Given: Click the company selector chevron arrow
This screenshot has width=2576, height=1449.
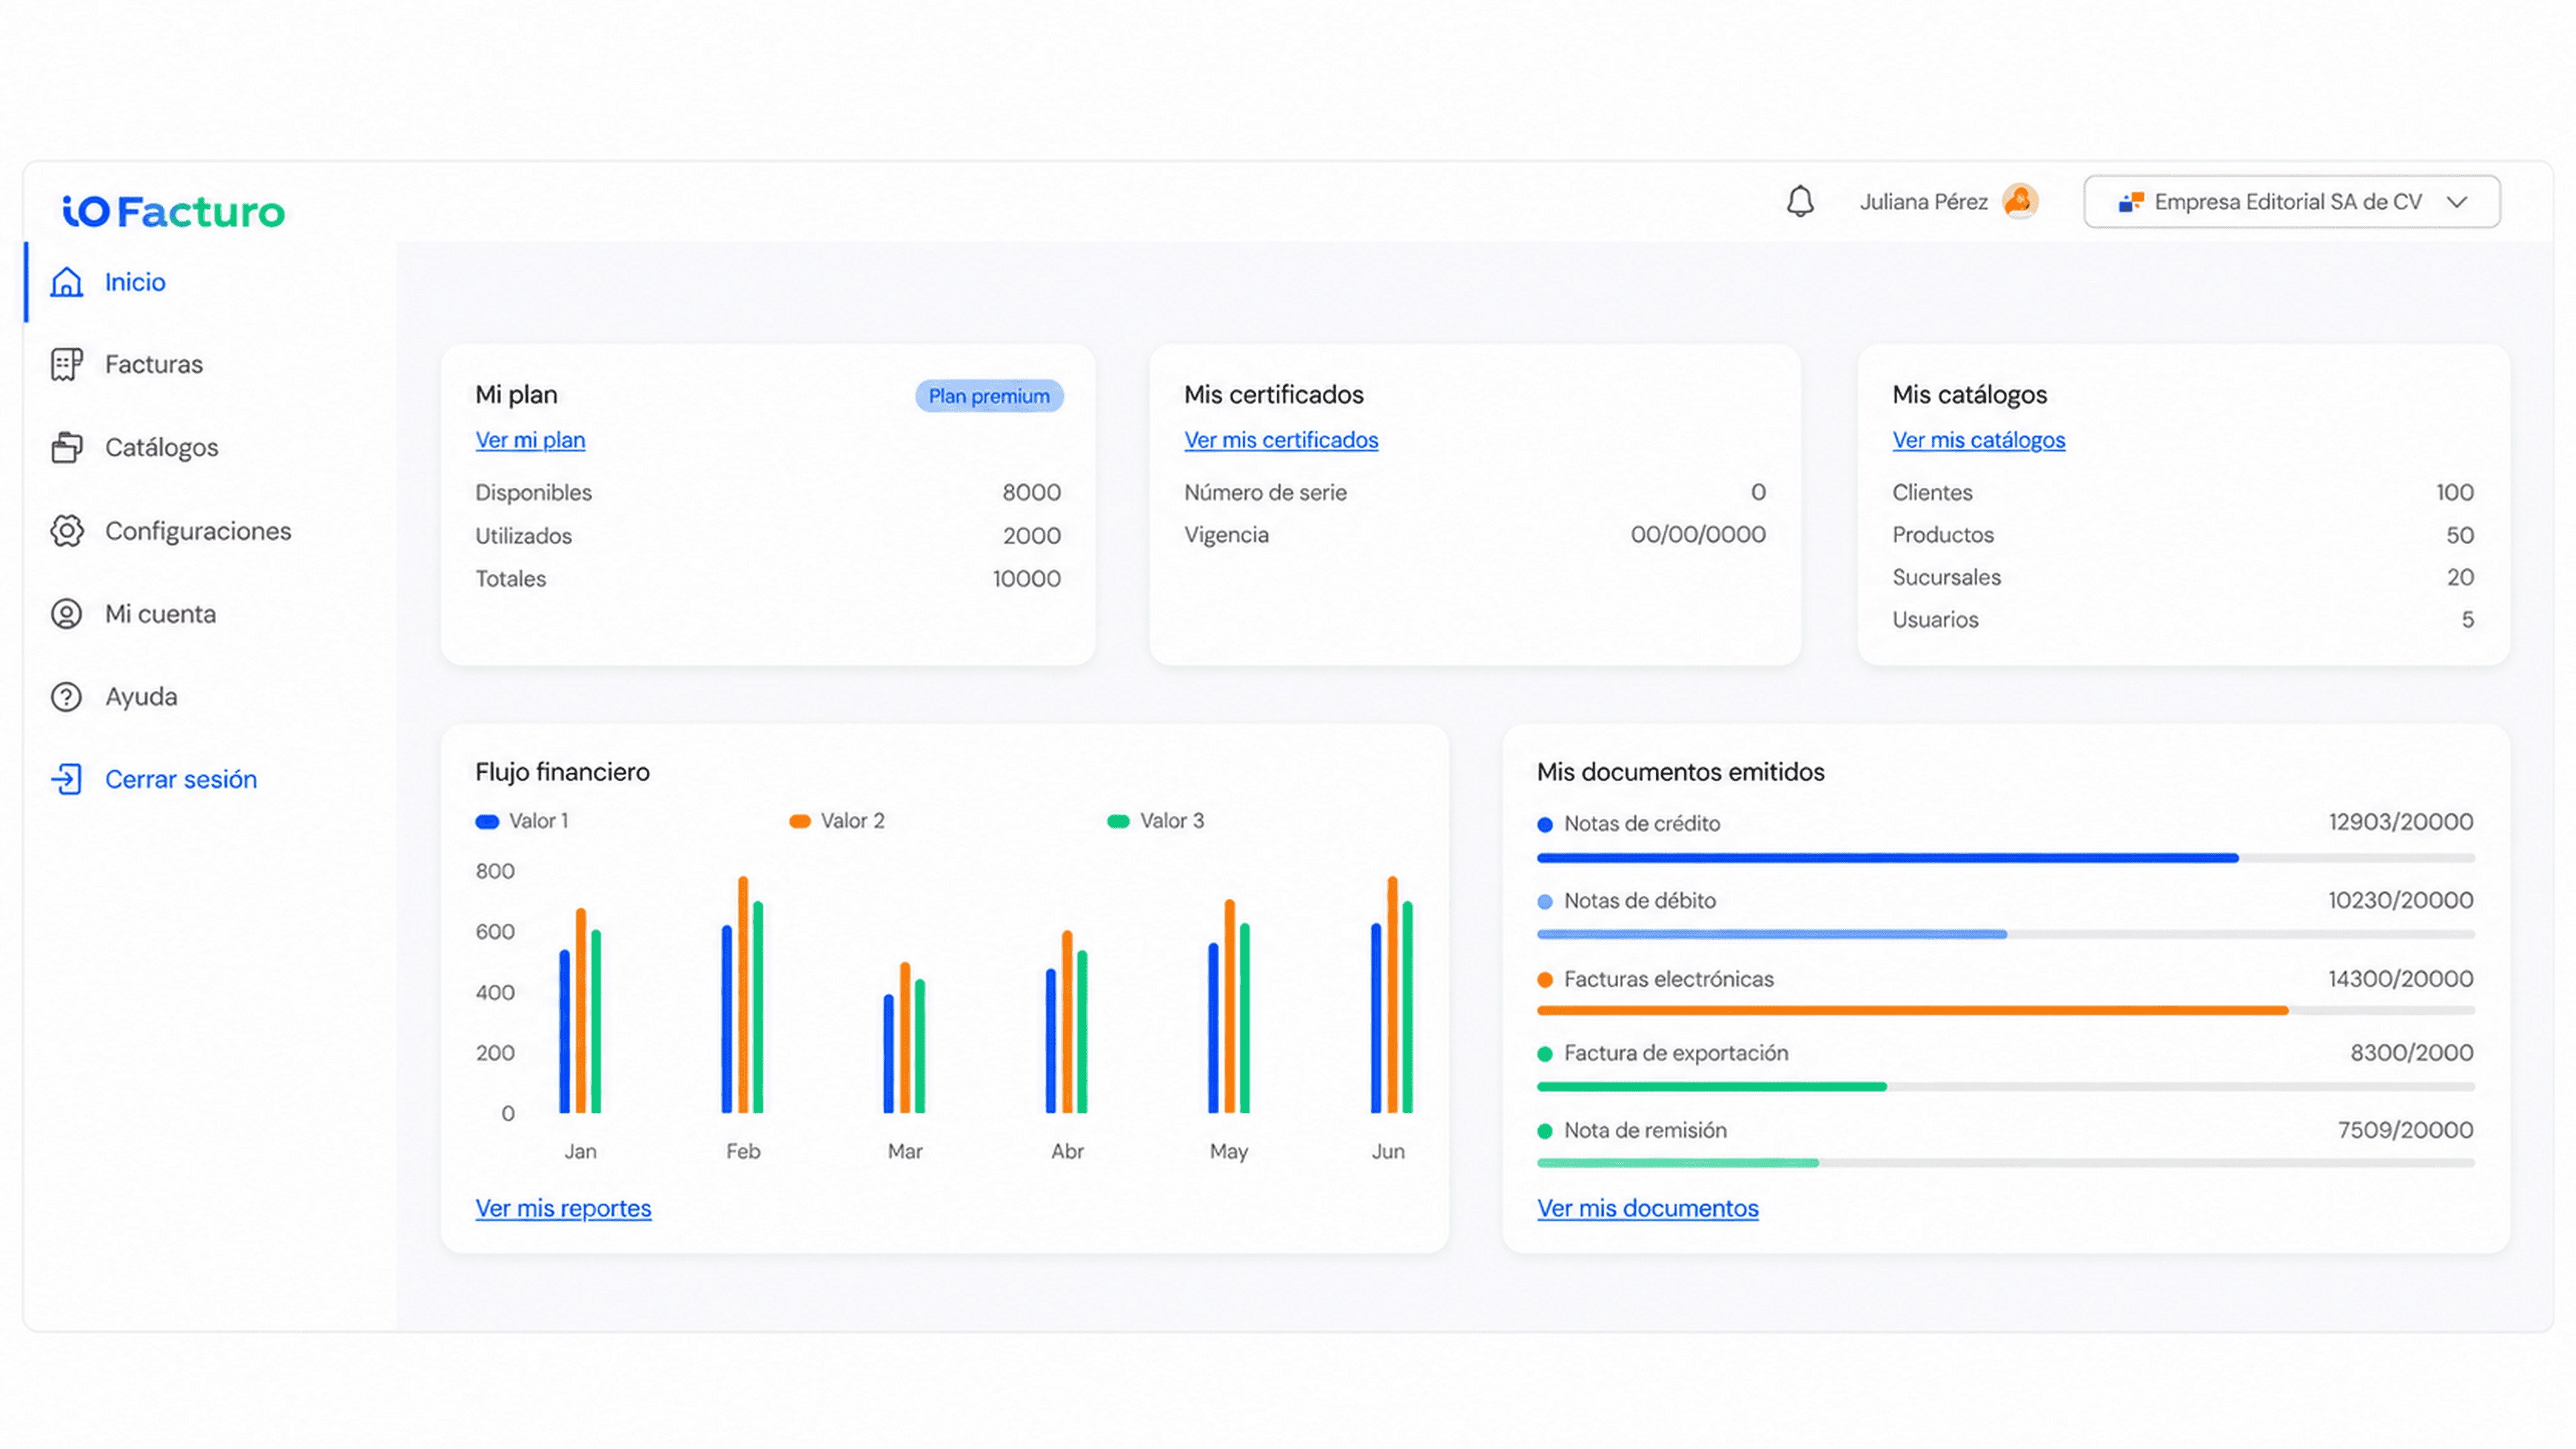Looking at the screenshot, I should (x=2457, y=202).
